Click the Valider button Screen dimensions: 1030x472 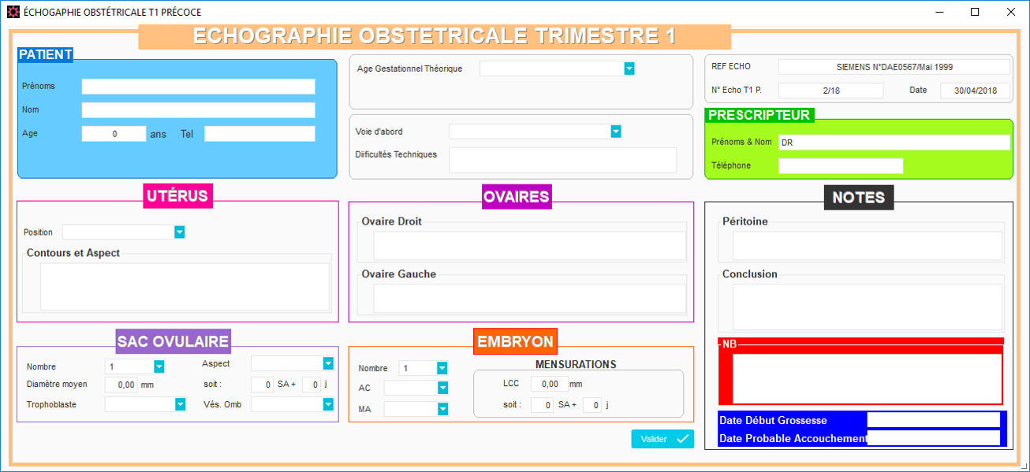[662, 439]
